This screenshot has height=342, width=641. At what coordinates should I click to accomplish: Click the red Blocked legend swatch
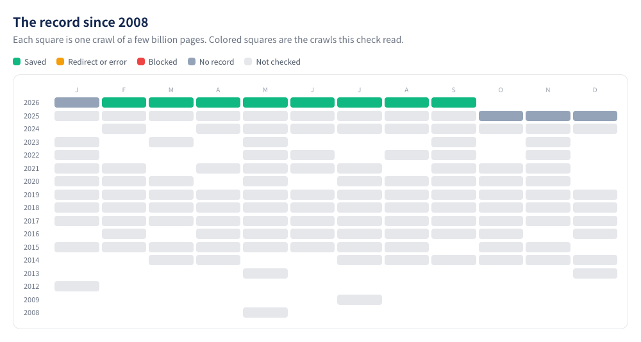tap(141, 61)
